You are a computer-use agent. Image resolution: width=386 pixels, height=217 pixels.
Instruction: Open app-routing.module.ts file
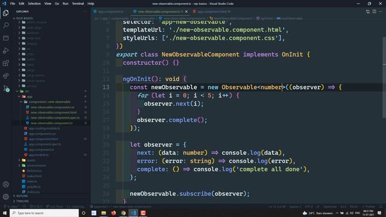click(44, 128)
